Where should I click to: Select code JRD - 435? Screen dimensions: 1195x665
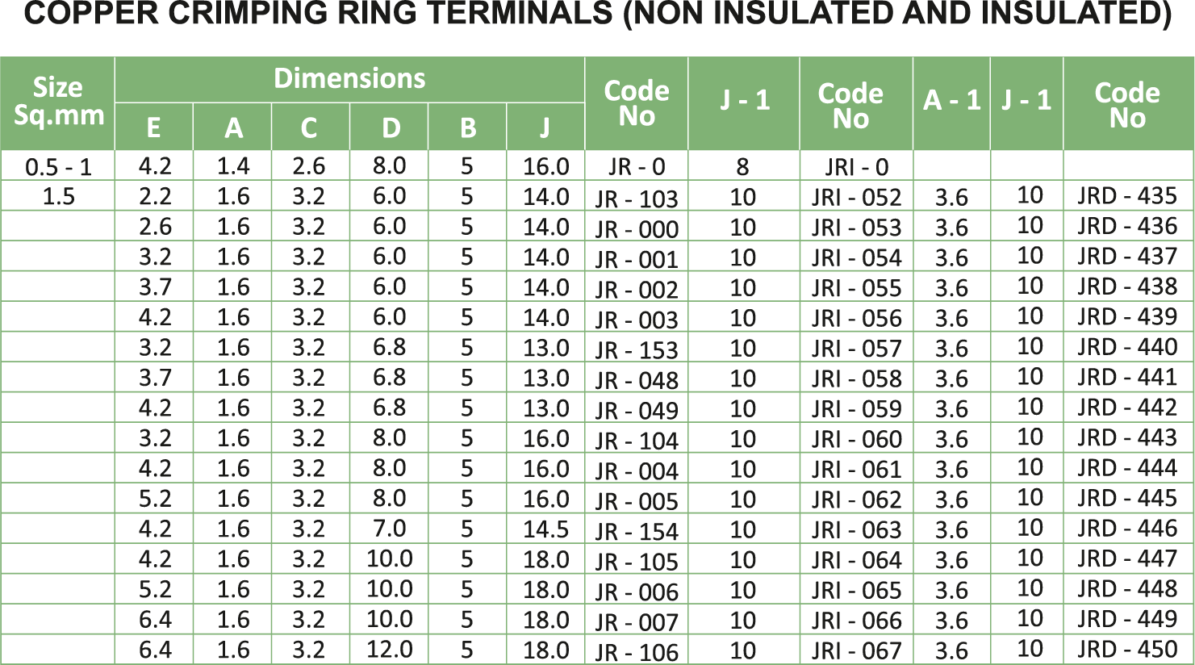coord(1127,196)
